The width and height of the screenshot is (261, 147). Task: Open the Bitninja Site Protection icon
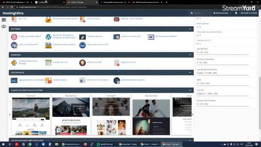117,19
